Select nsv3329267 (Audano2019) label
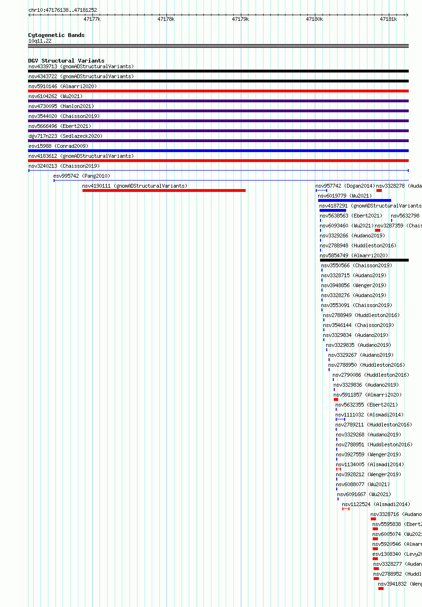This screenshot has height=607, width=422. [361, 355]
